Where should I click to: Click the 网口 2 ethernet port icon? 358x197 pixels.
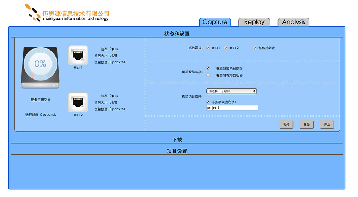pos(78,102)
